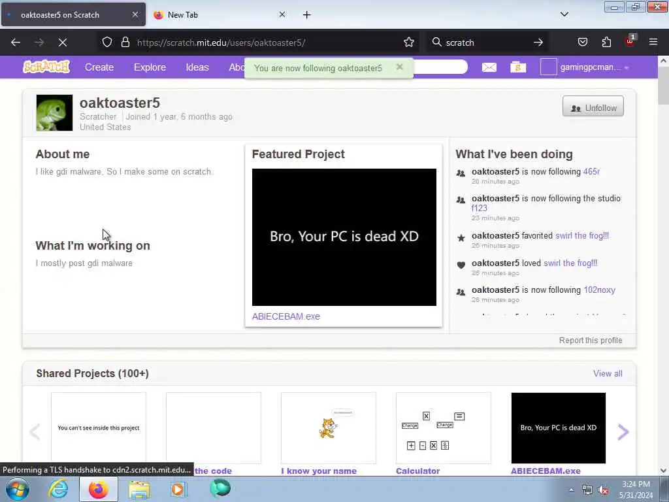669x502 pixels.
Task: Open I know your name project thumbnail
Action: tap(329, 427)
